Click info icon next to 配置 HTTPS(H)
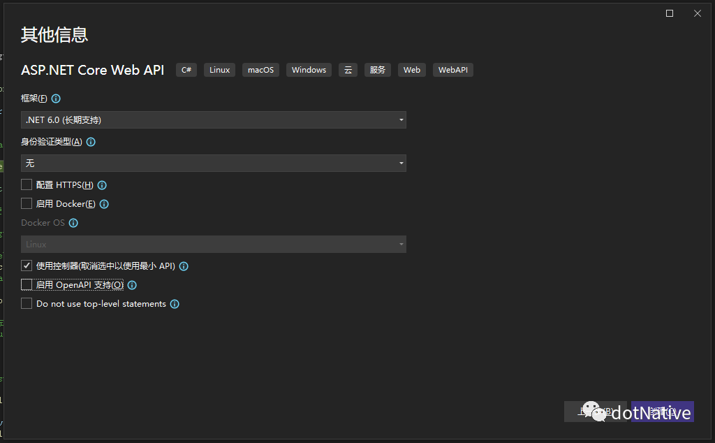 (102, 185)
